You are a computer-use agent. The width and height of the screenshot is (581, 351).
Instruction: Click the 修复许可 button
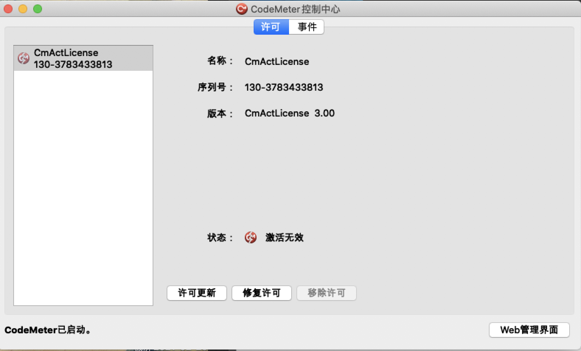(262, 293)
